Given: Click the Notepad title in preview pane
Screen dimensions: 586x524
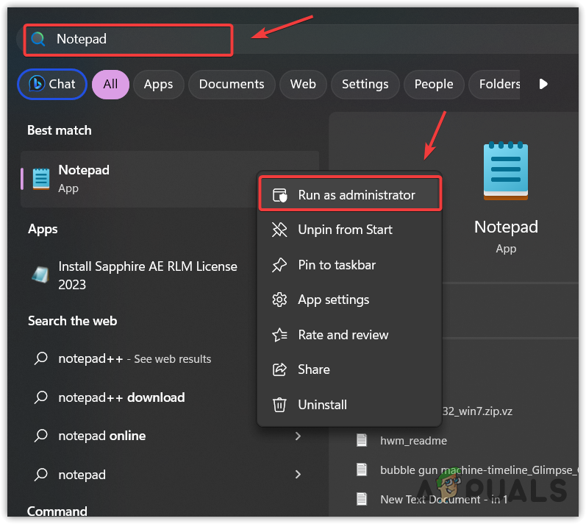Looking at the screenshot, I should pyautogui.click(x=506, y=227).
